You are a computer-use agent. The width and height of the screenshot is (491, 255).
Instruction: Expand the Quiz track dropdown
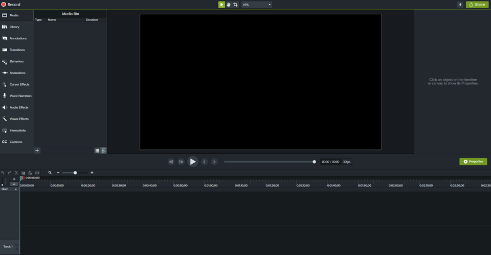click(16, 189)
